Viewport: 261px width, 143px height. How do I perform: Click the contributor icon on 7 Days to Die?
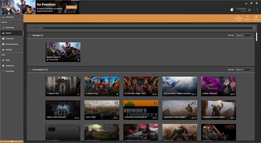78,94
